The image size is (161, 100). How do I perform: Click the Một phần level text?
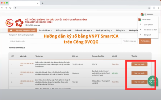(115, 73)
